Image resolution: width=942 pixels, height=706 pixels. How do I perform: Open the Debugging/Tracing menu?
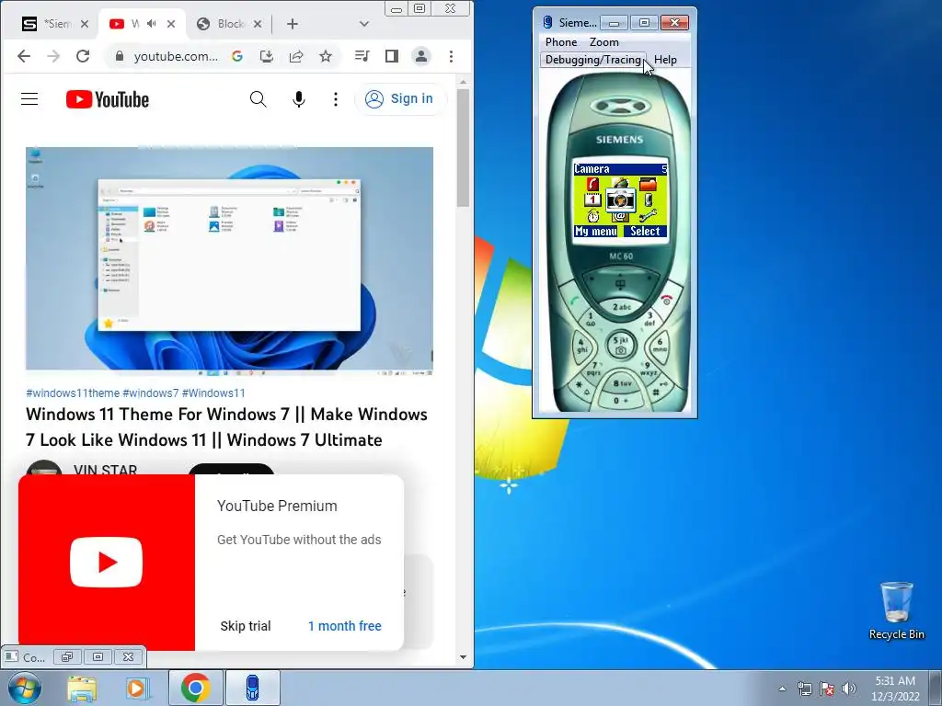tap(593, 60)
